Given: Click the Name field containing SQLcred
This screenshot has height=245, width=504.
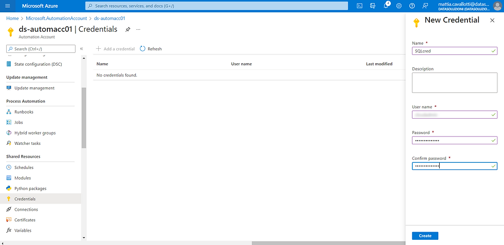Looking at the screenshot, I should [455, 51].
